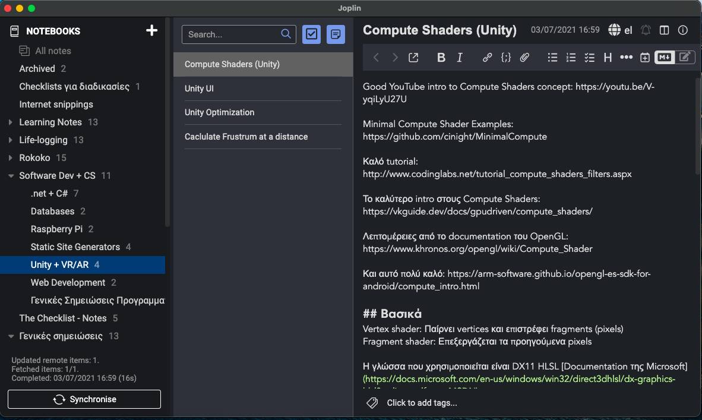Click the khronos.org Compute_Shader URL text

[478, 249]
